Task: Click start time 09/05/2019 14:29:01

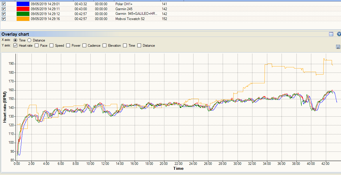Action: [45, 4]
